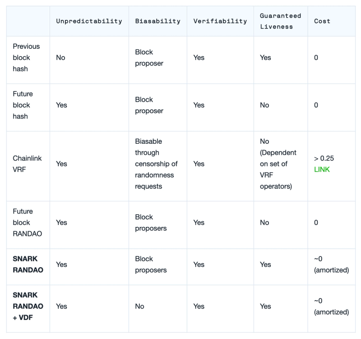Click the Future block hash row label

pyautogui.click(x=23, y=105)
